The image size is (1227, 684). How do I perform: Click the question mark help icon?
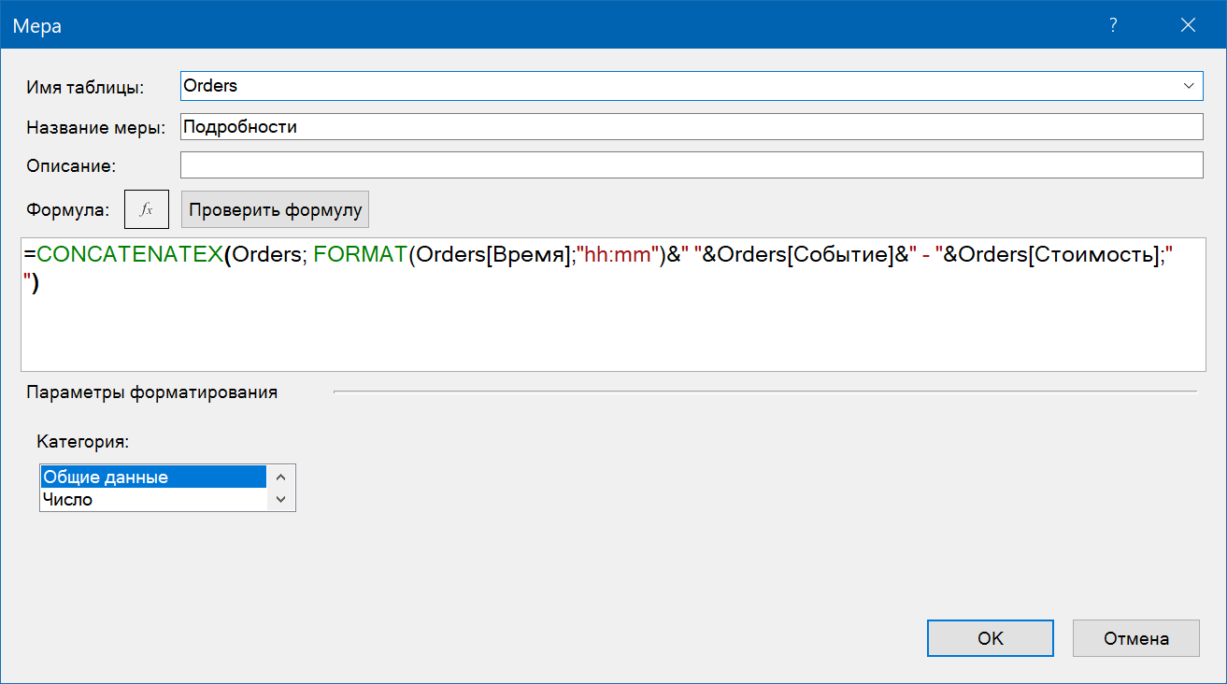pyautogui.click(x=1113, y=25)
